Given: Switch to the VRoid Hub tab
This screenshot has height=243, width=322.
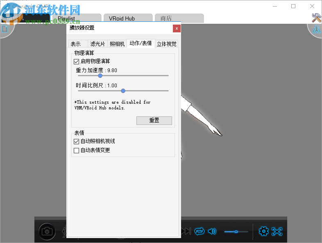Looking at the screenshot, I should coord(128,18).
